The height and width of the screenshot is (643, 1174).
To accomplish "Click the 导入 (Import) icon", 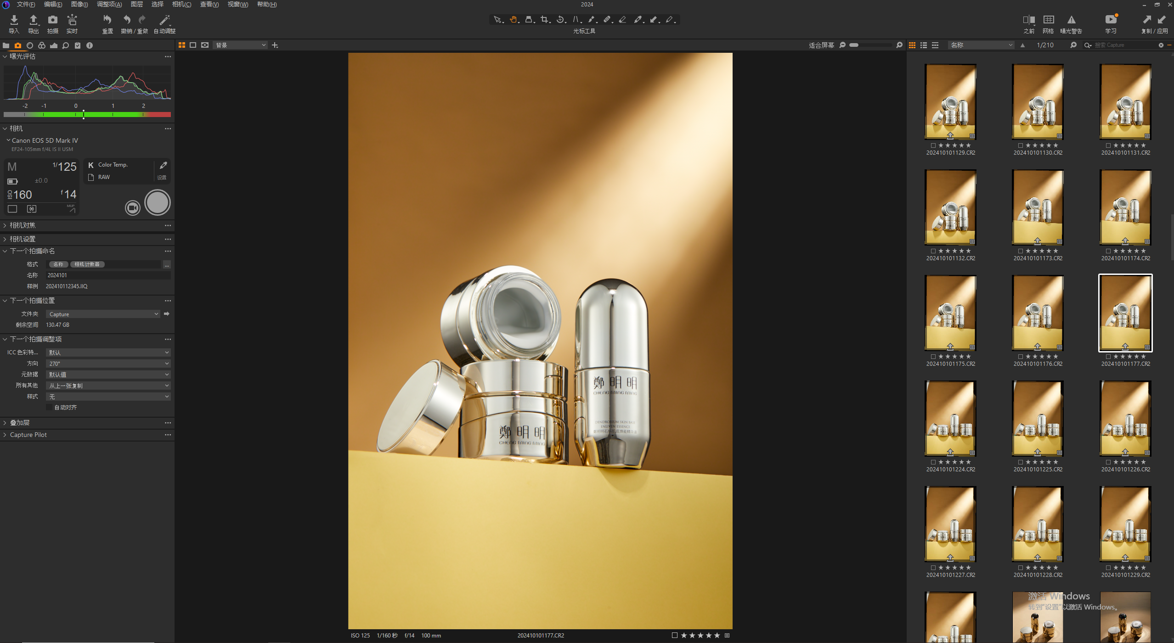I will tap(14, 20).
